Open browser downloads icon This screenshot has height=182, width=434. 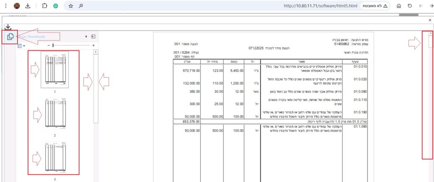pos(28,6)
